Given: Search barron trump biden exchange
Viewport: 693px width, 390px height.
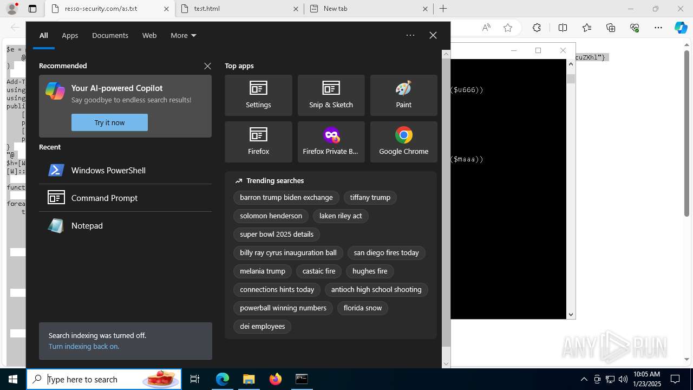Looking at the screenshot, I should (286, 197).
